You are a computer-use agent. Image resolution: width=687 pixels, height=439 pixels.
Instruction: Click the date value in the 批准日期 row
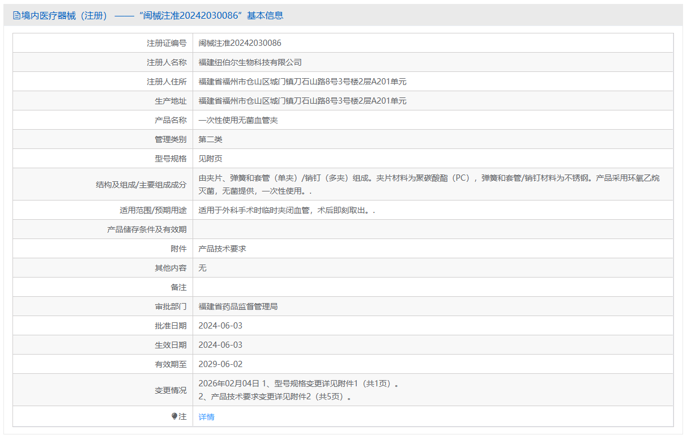point(220,326)
